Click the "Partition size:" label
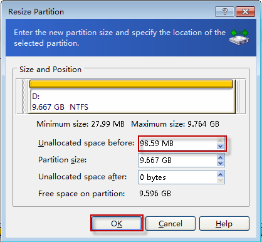262x242 pixels. [62, 160]
